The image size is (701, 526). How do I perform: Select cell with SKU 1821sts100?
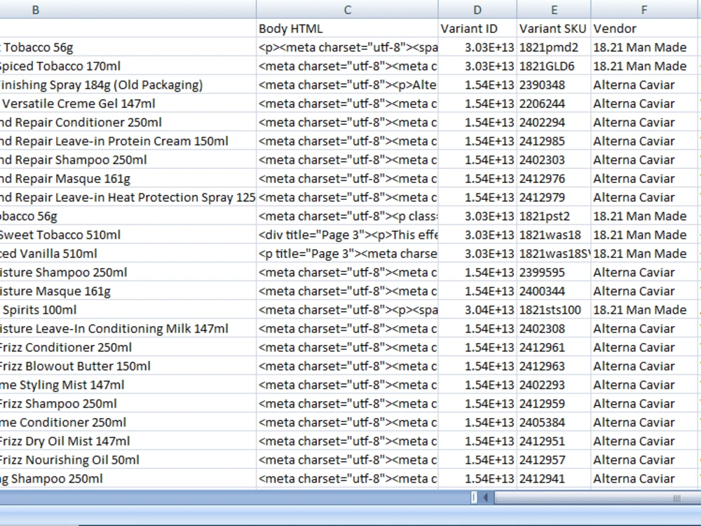pyautogui.click(x=554, y=309)
